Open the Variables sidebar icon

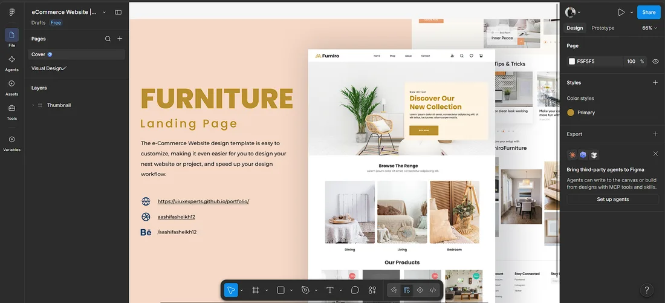coord(12,139)
